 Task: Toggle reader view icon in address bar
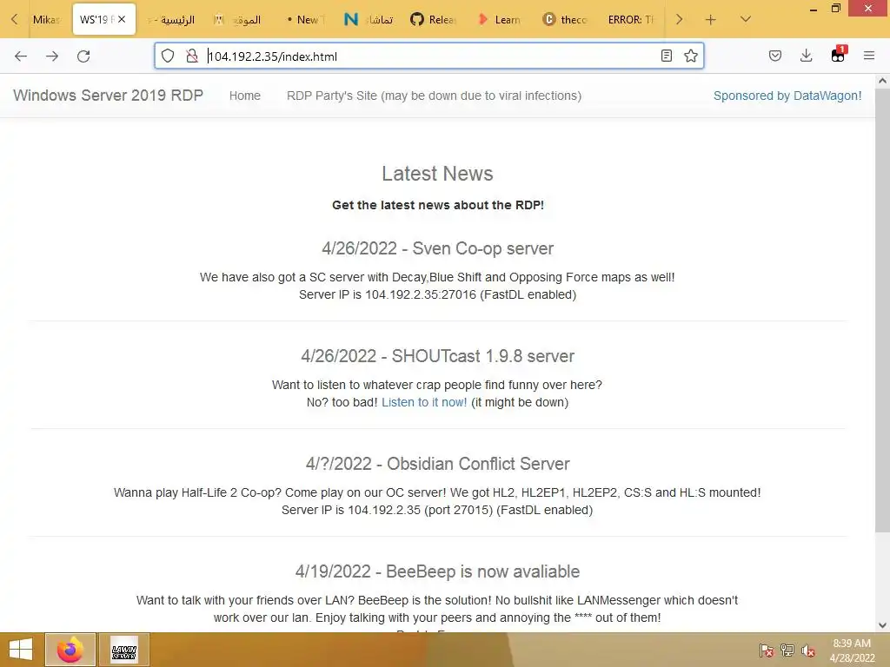(x=667, y=56)
